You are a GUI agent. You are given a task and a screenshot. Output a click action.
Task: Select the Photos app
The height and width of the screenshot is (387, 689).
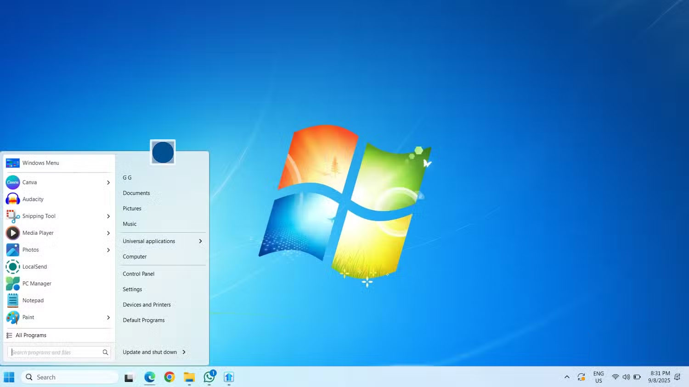coord(30,249)
